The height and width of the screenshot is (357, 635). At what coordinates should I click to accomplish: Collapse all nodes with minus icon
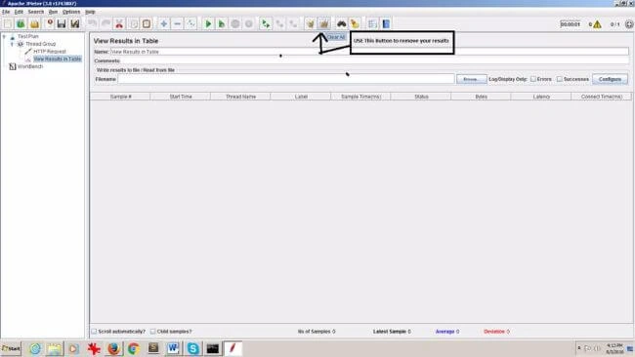(177, 23)
